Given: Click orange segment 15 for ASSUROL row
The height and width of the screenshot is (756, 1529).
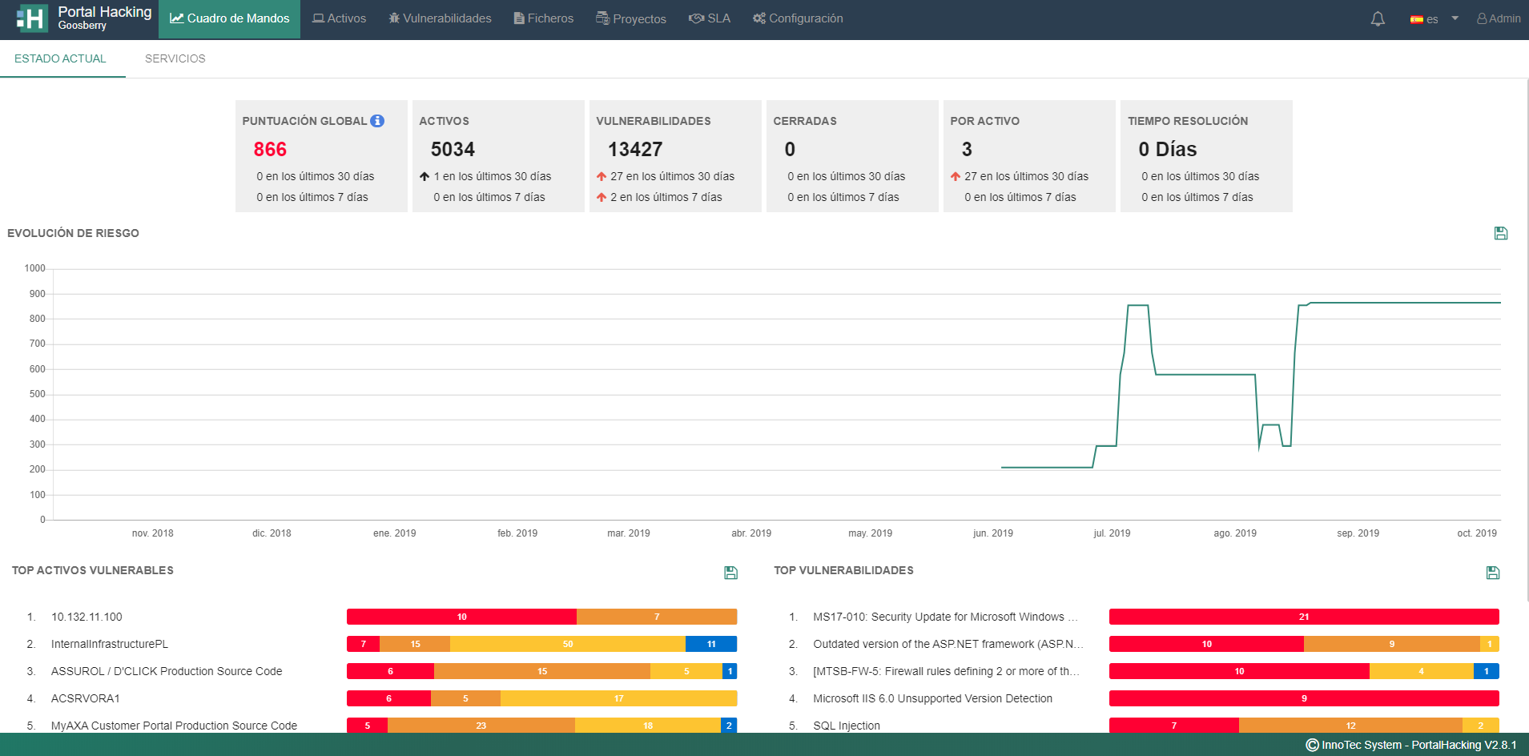Looking at the screenshot, I should pos(542,671).
